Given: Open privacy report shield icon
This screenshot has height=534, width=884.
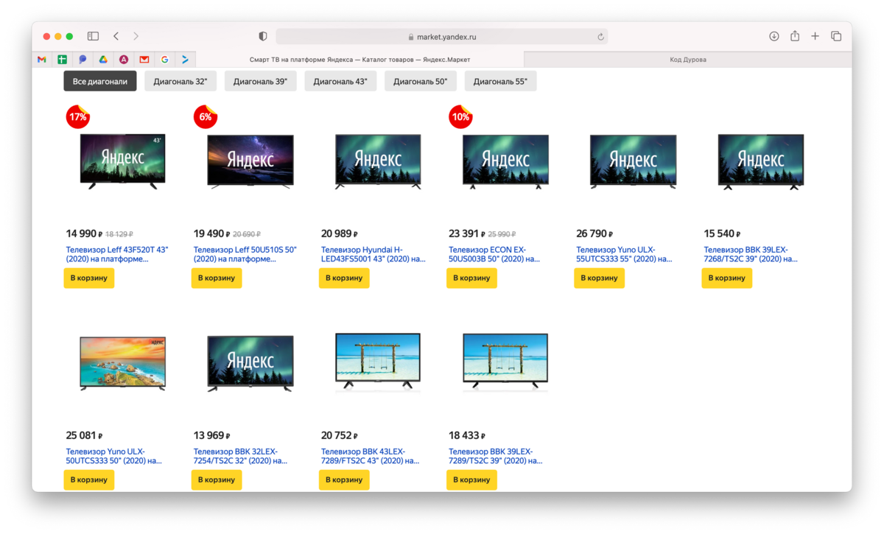Looking at the screenshot, I should click(x=263, y=36).
